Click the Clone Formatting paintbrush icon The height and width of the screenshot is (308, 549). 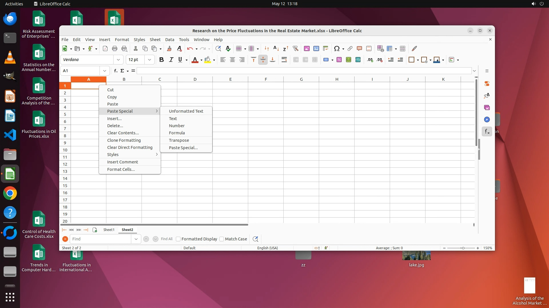169,48
